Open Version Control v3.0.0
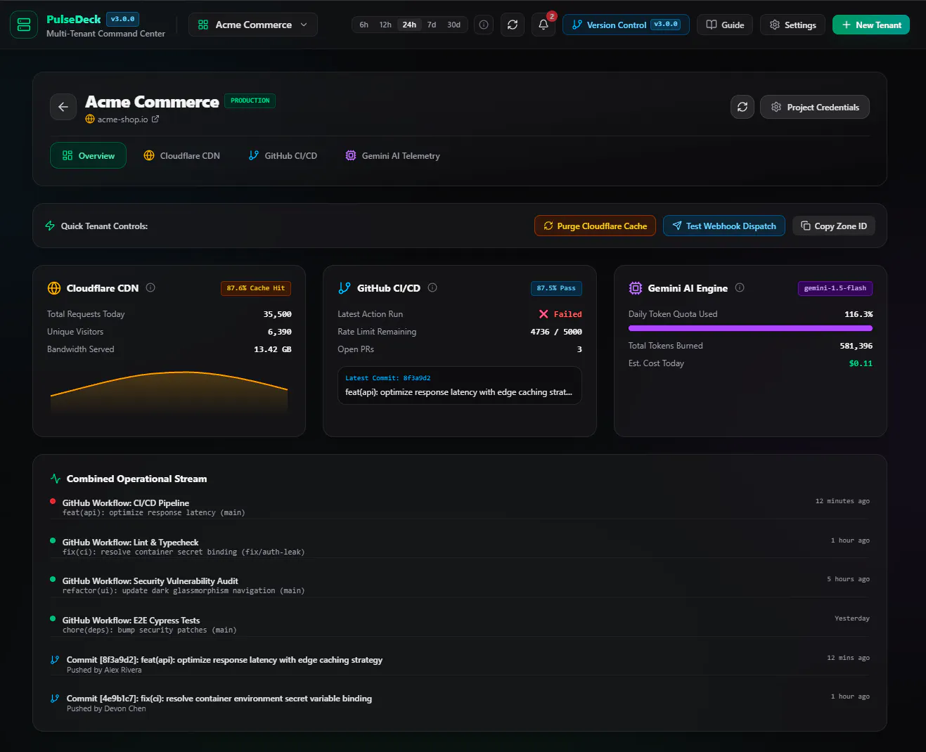Screen dimensions: 926x752 coord(626,25)
